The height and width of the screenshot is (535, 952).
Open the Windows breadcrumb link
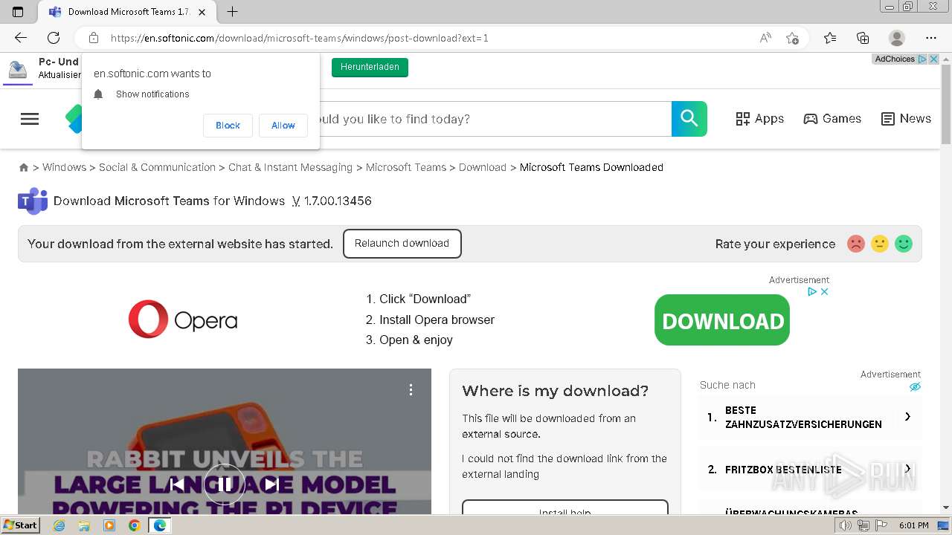(64, 167)
